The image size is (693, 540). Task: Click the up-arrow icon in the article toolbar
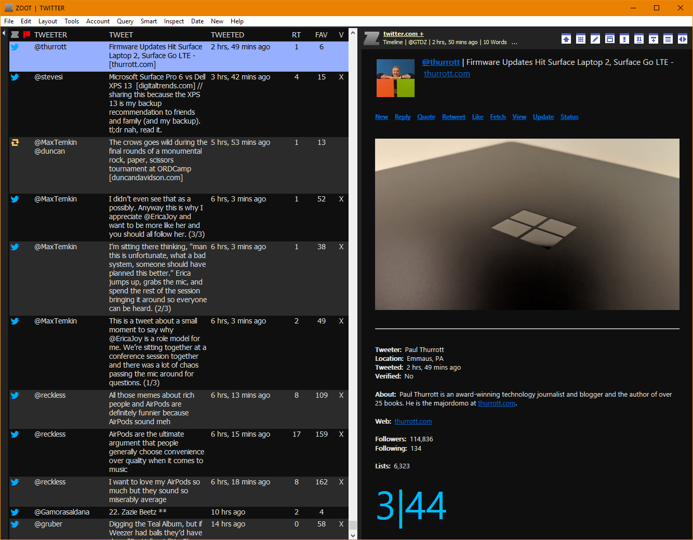point(566,39)
